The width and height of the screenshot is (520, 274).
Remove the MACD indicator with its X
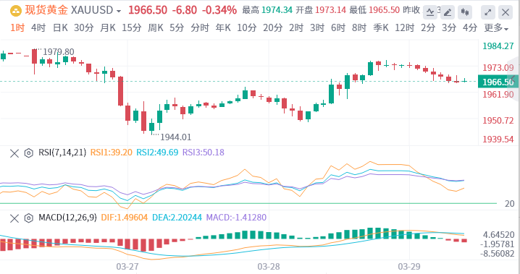pos(14,218)
